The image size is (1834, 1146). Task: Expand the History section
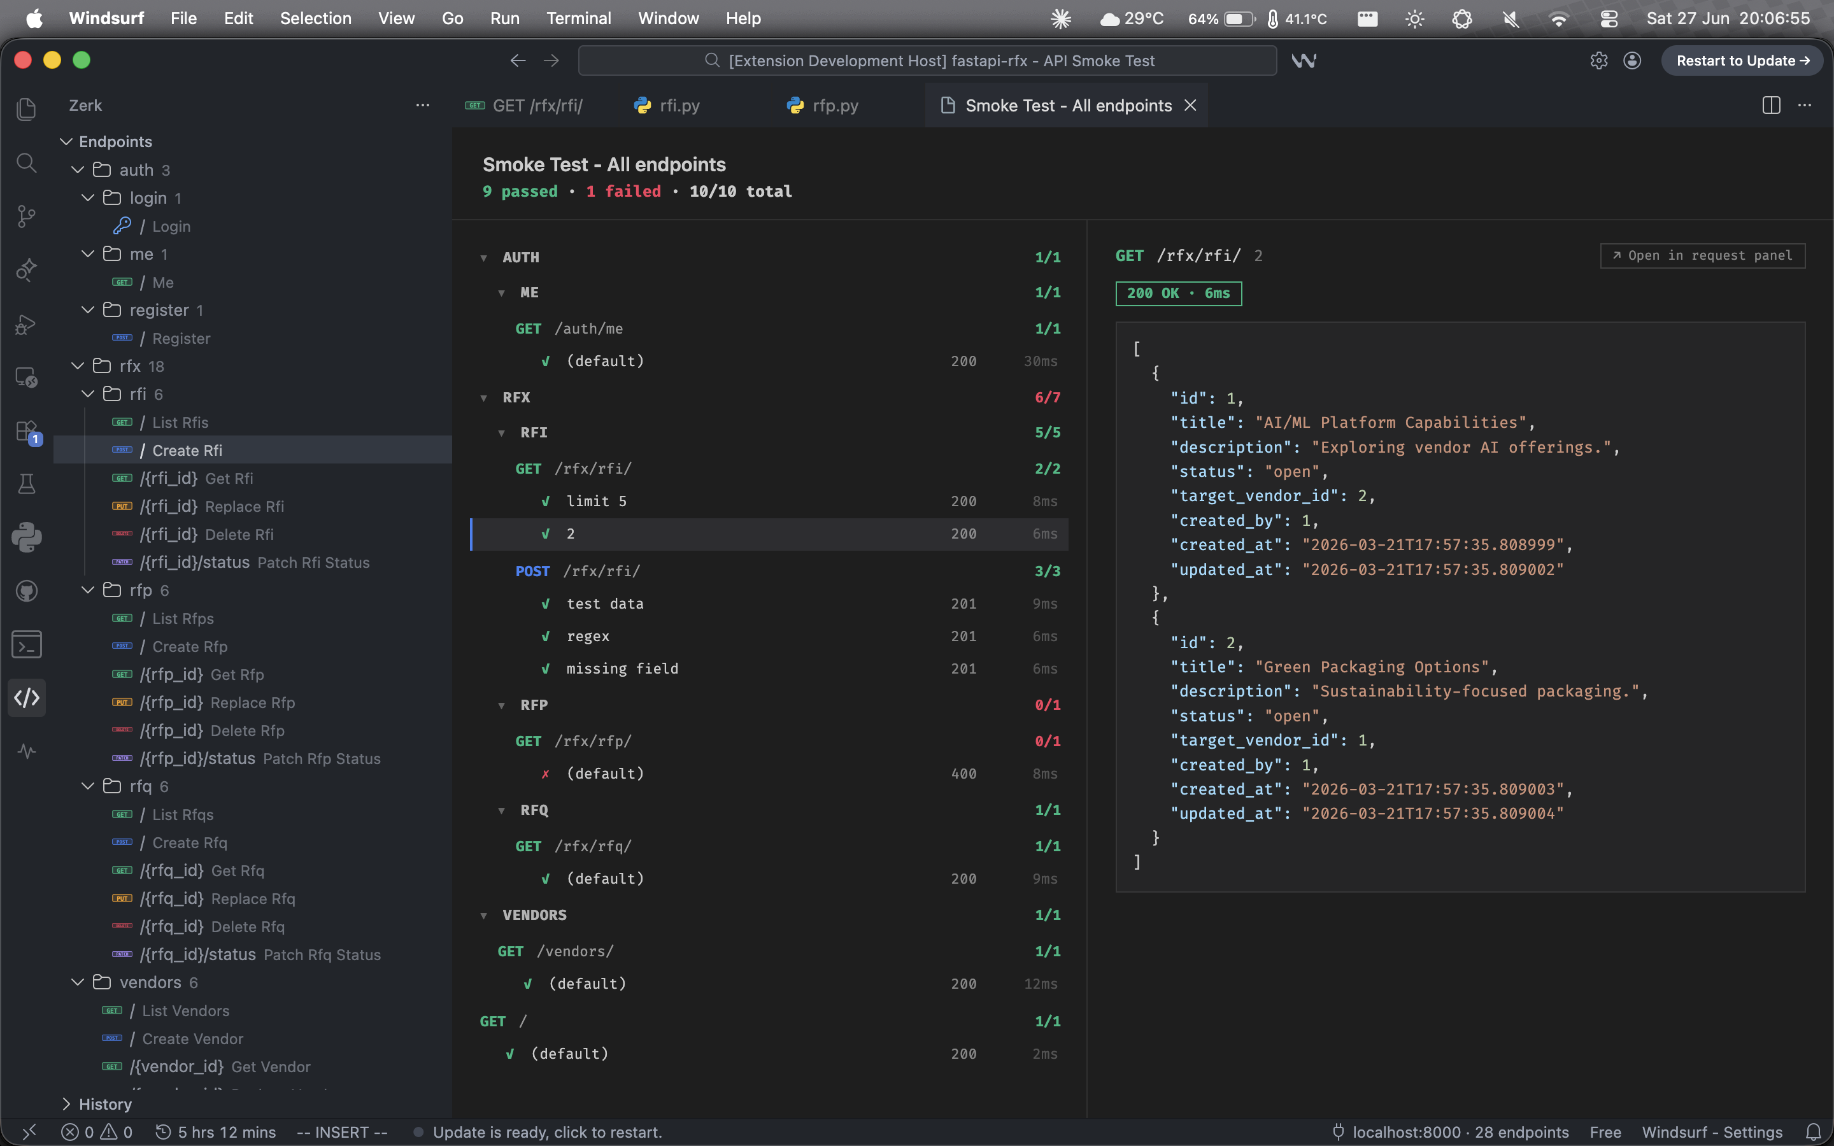67,1105
